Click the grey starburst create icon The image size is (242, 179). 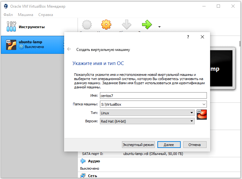click(86, 24)
